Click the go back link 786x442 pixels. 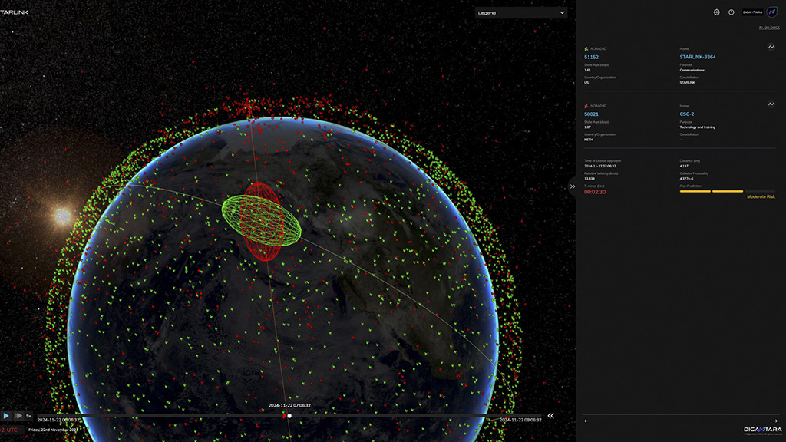[769, 27]
